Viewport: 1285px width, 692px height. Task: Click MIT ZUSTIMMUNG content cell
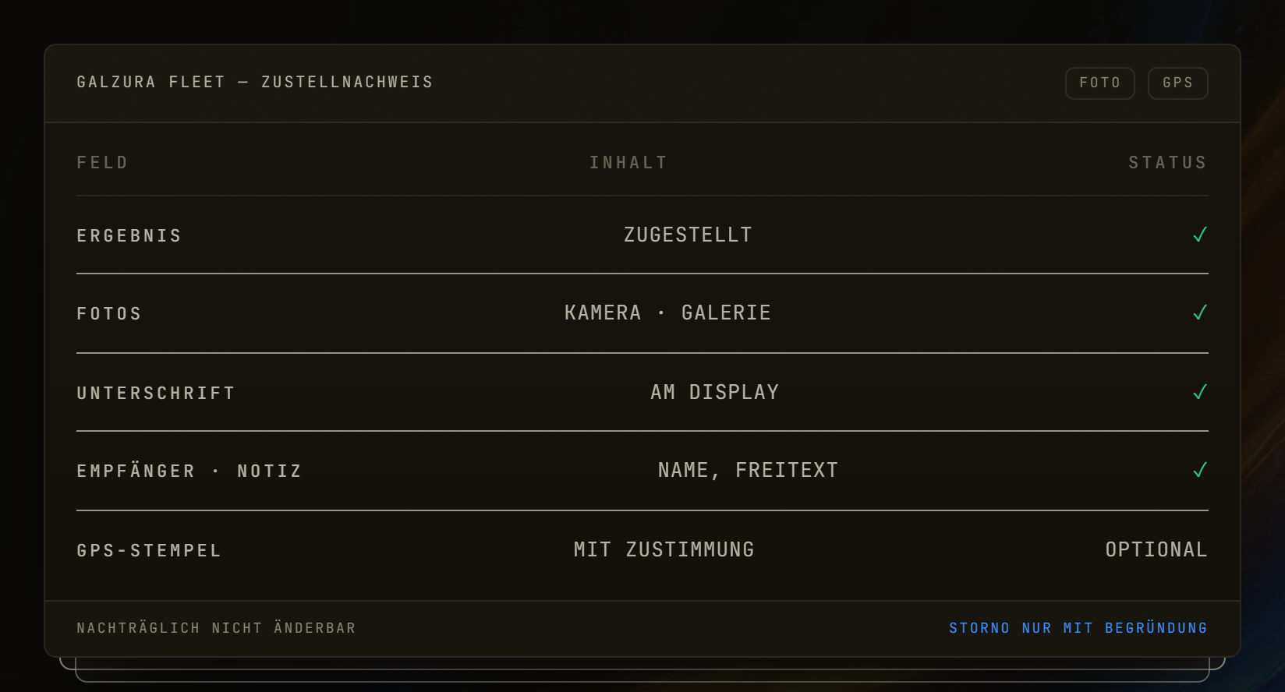point(664,549)
